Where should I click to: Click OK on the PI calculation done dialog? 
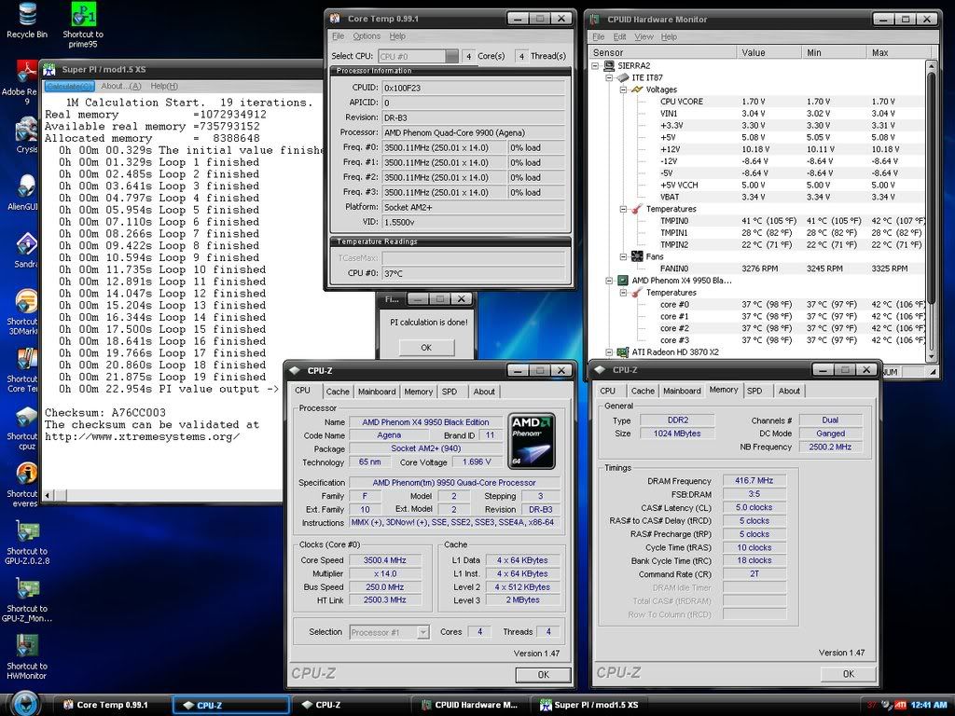pos(425,348)
